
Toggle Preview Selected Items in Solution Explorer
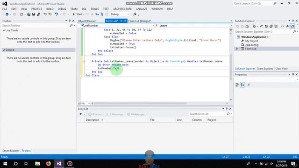(x=292, y=26)
